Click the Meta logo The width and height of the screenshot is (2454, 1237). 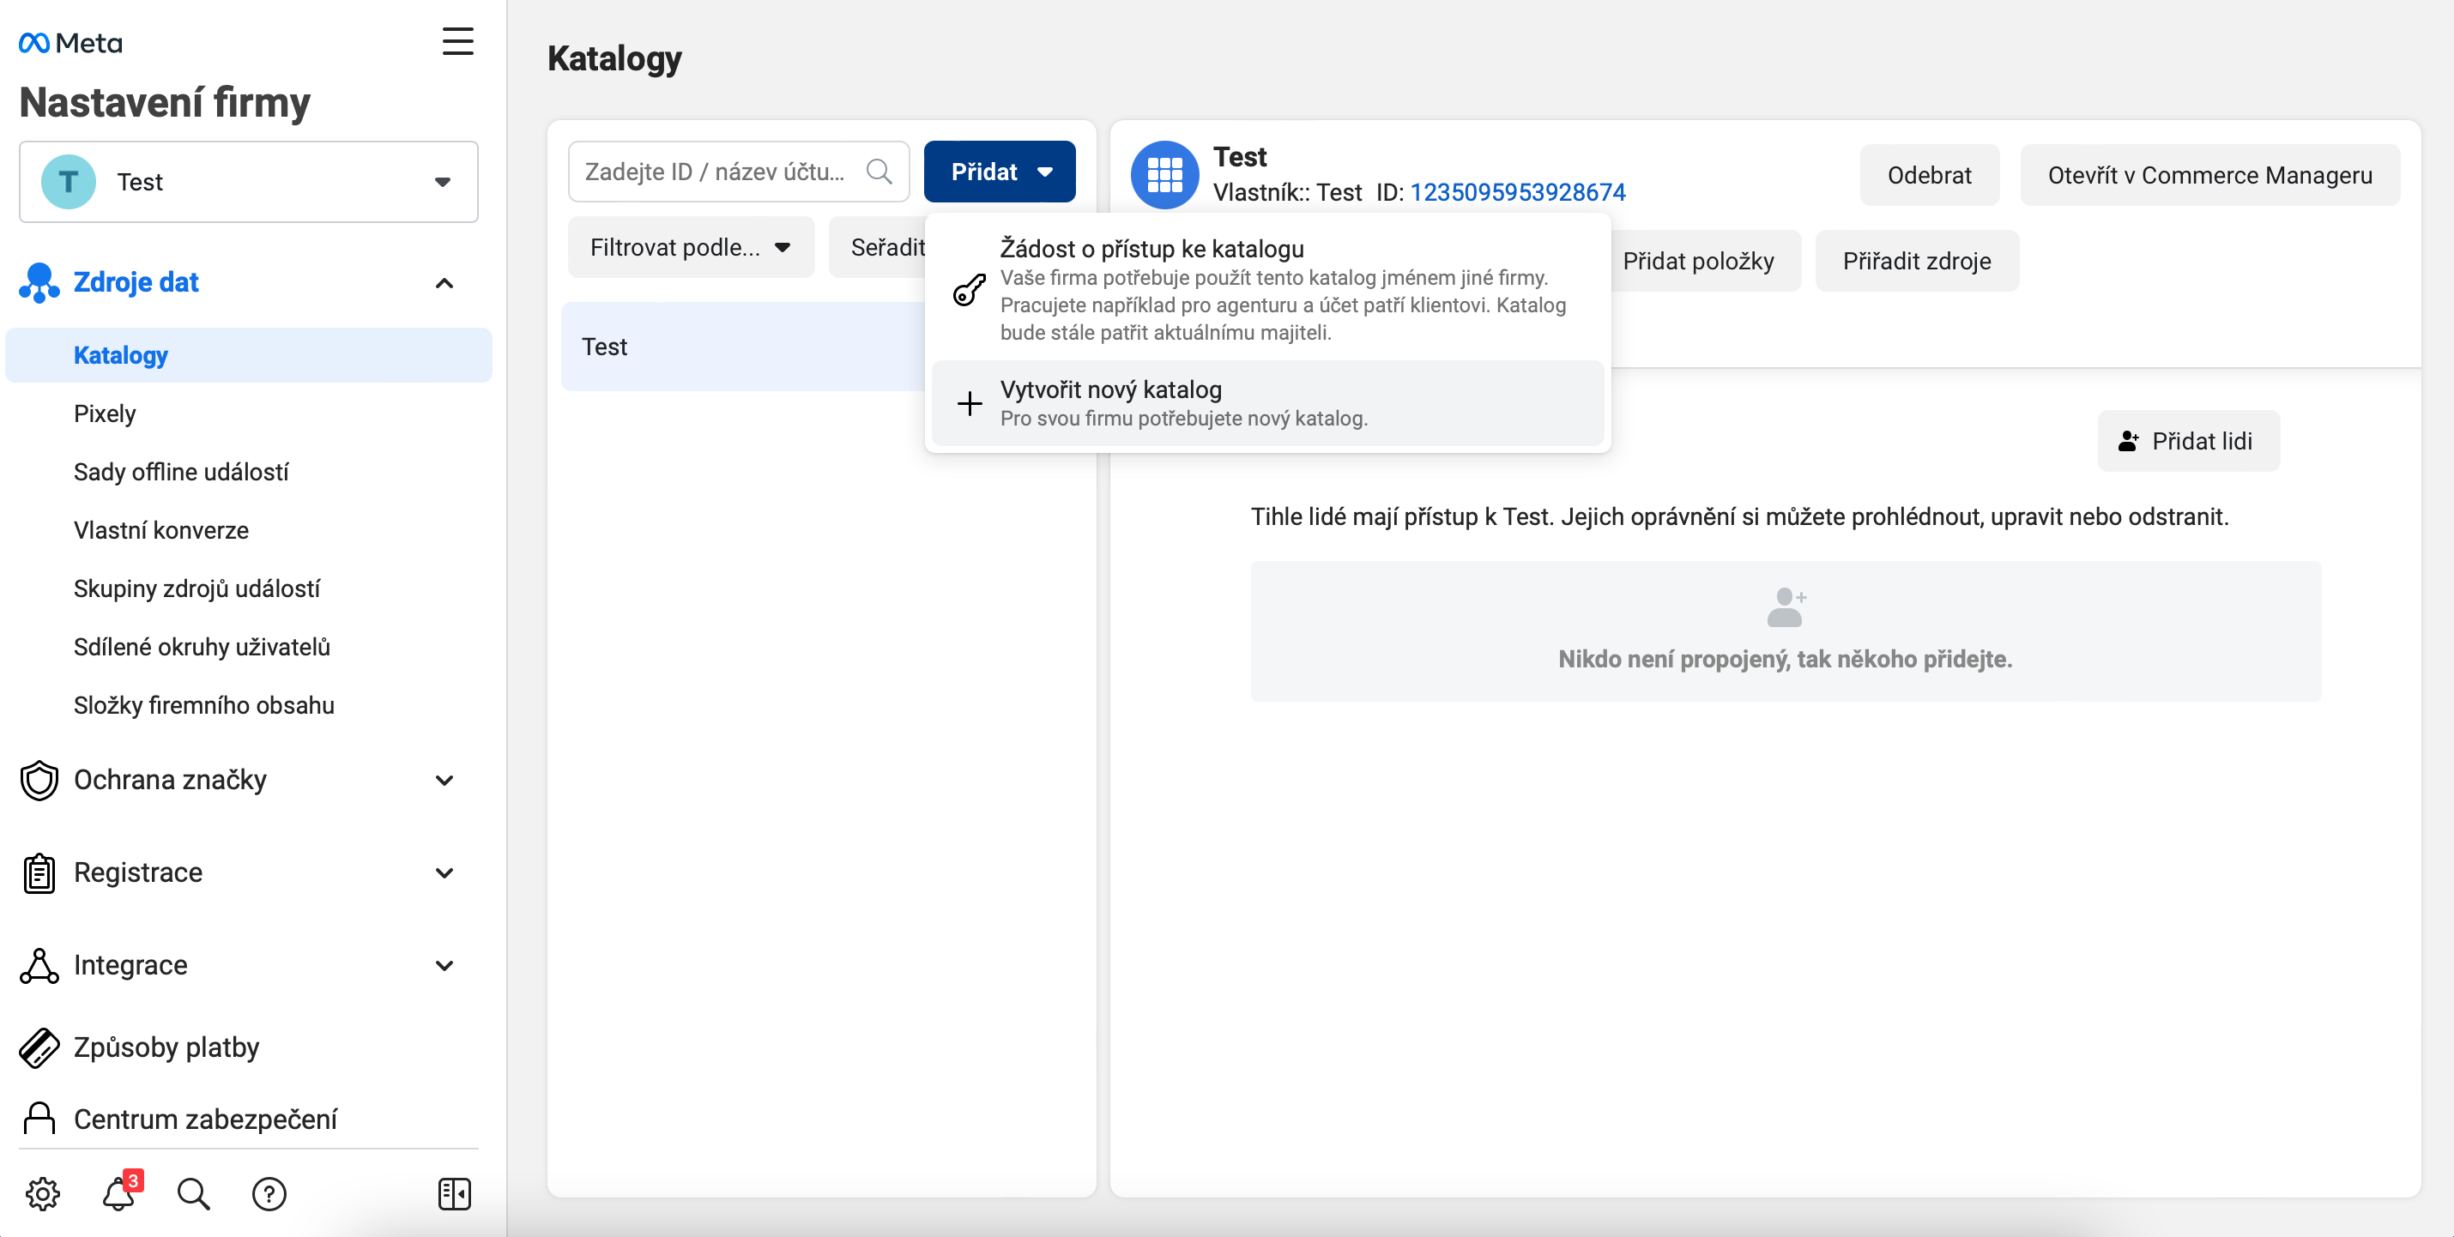(70, 43)
